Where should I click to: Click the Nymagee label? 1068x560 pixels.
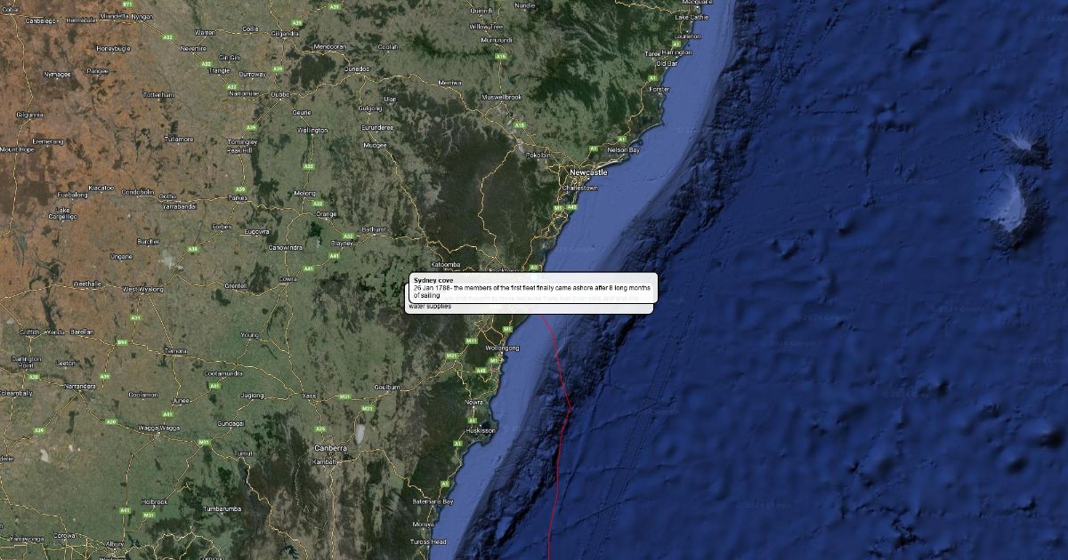click(57, 74)
